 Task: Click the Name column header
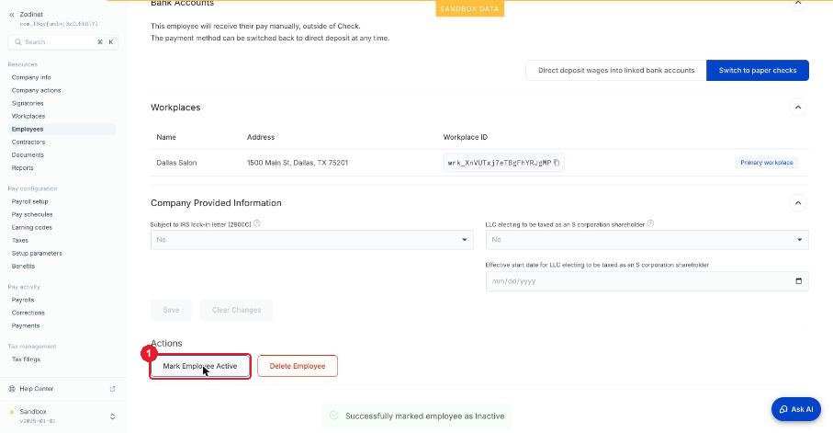click(x=166, y=137)
